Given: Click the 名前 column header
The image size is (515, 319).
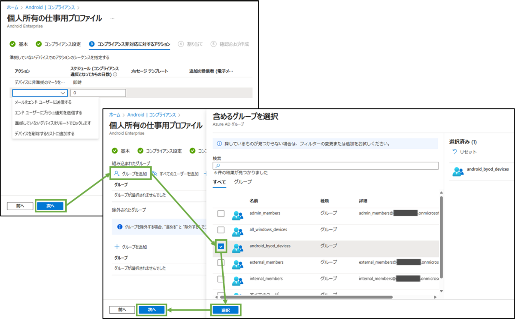Looking at the screenshot, I should coord(254,201).
